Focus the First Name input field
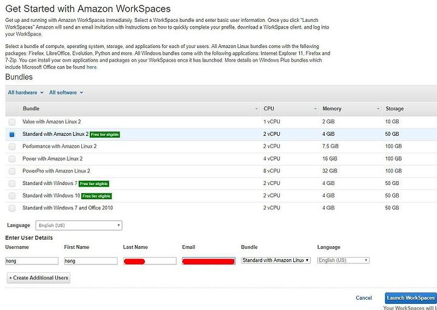Viewport: 437px width, 310px height. tap(90, 261)
